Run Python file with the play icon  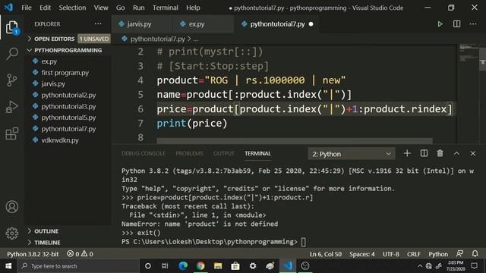coord(440,24)
